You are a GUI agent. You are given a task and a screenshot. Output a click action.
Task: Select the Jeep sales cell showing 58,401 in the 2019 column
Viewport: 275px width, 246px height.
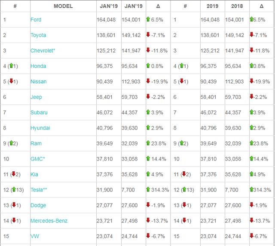210,97
